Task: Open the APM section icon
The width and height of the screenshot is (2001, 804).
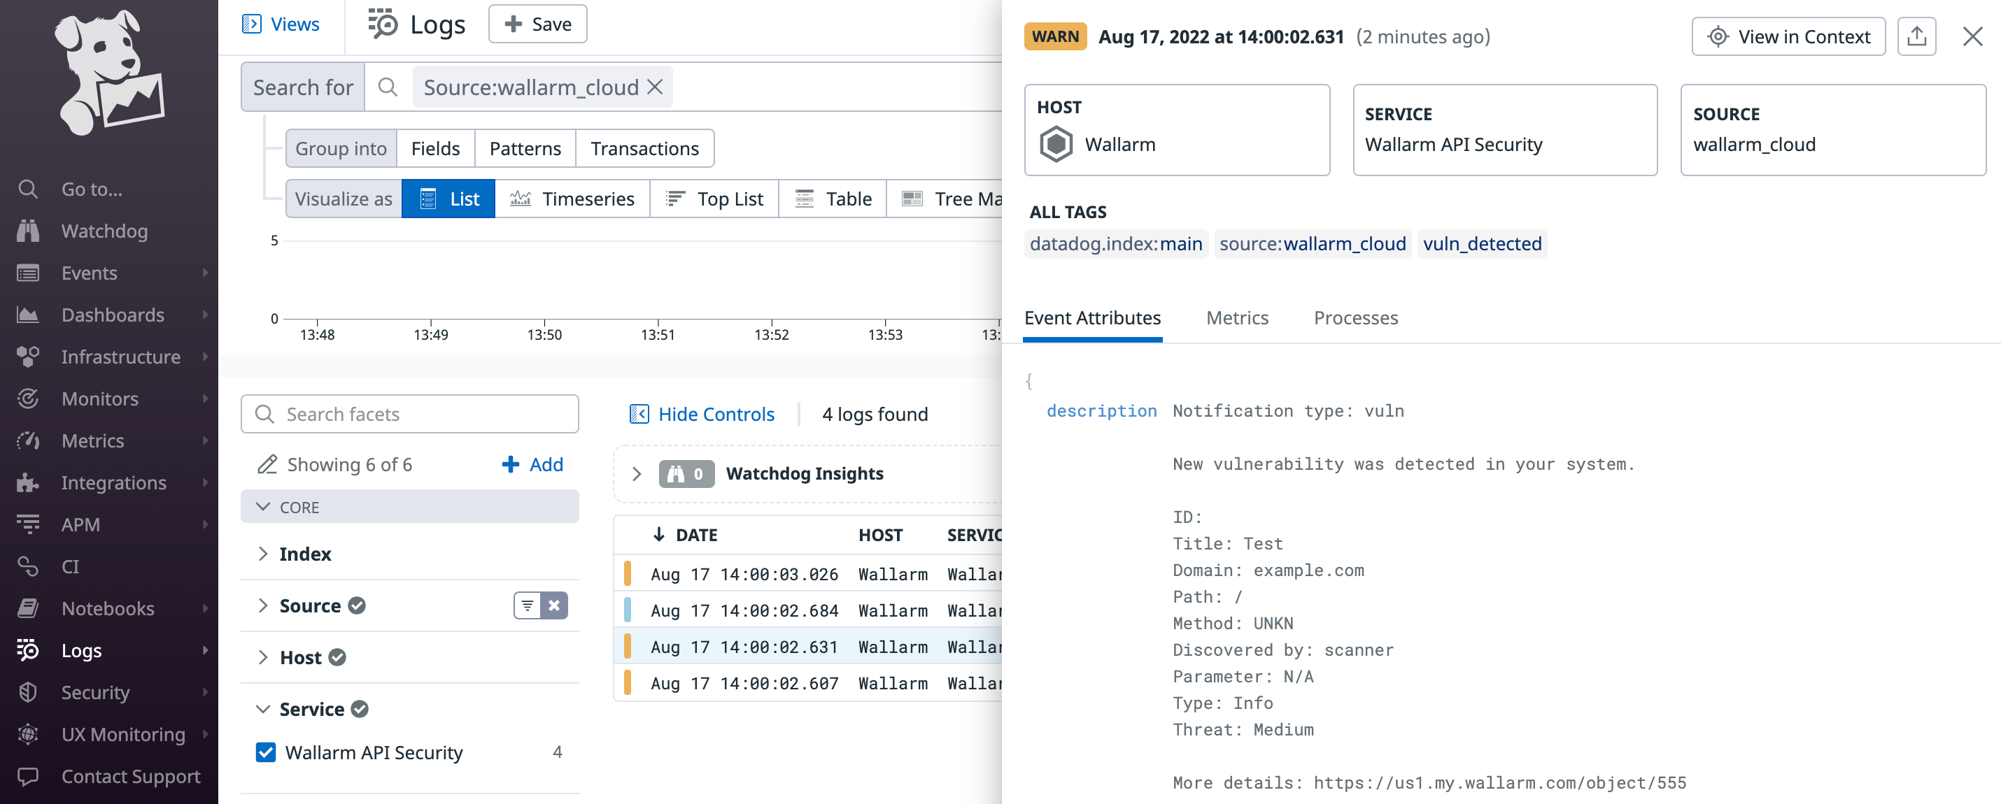Action: (28, 524)
